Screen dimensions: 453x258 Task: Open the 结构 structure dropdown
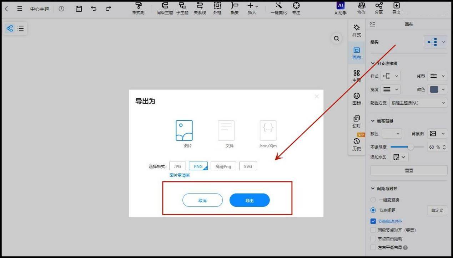point(436,42)
